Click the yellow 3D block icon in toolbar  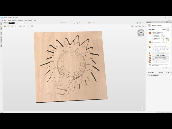pyautogui.click(x=5, y=26)
